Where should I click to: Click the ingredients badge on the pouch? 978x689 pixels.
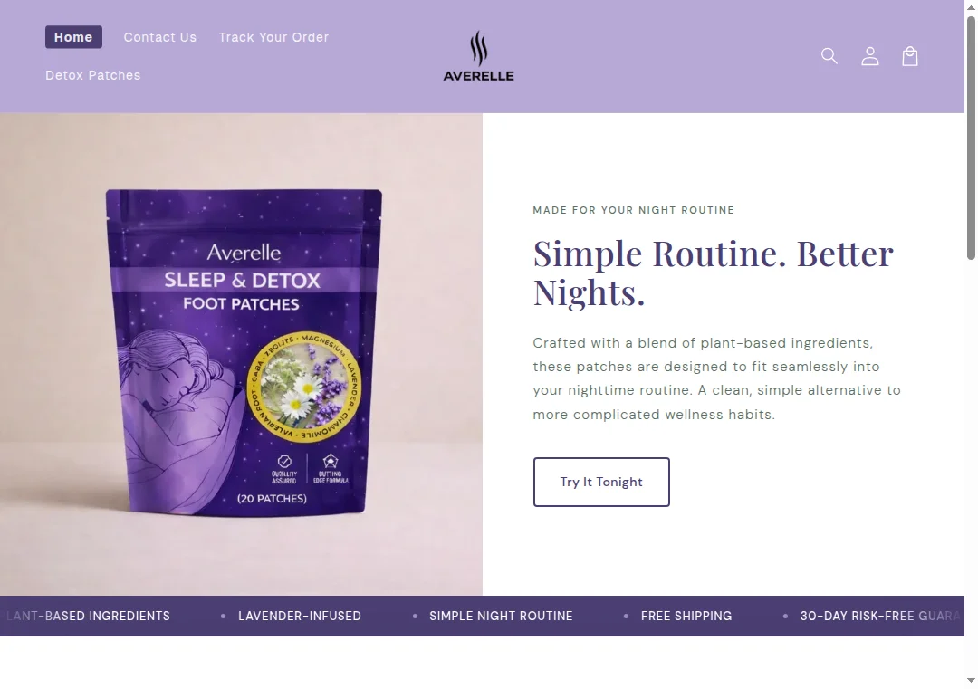(303, 387)
